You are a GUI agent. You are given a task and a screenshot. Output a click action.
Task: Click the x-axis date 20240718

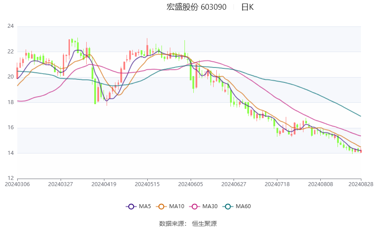[x=277, y=184]
